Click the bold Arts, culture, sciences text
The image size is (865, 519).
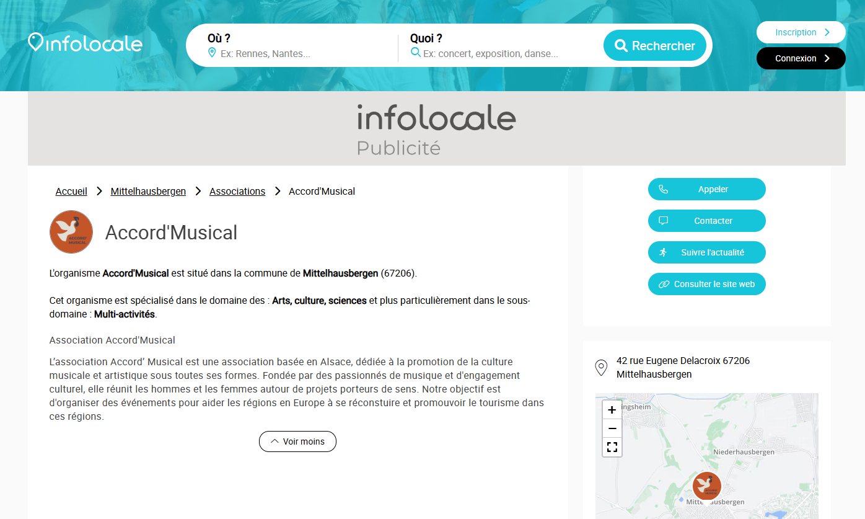[319, 300]
